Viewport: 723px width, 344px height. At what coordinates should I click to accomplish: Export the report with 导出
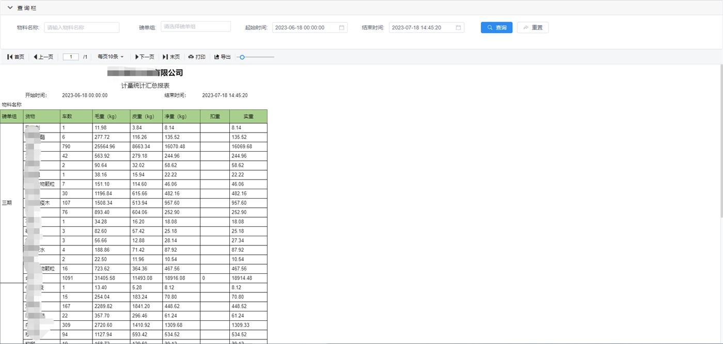click(223, 57)
